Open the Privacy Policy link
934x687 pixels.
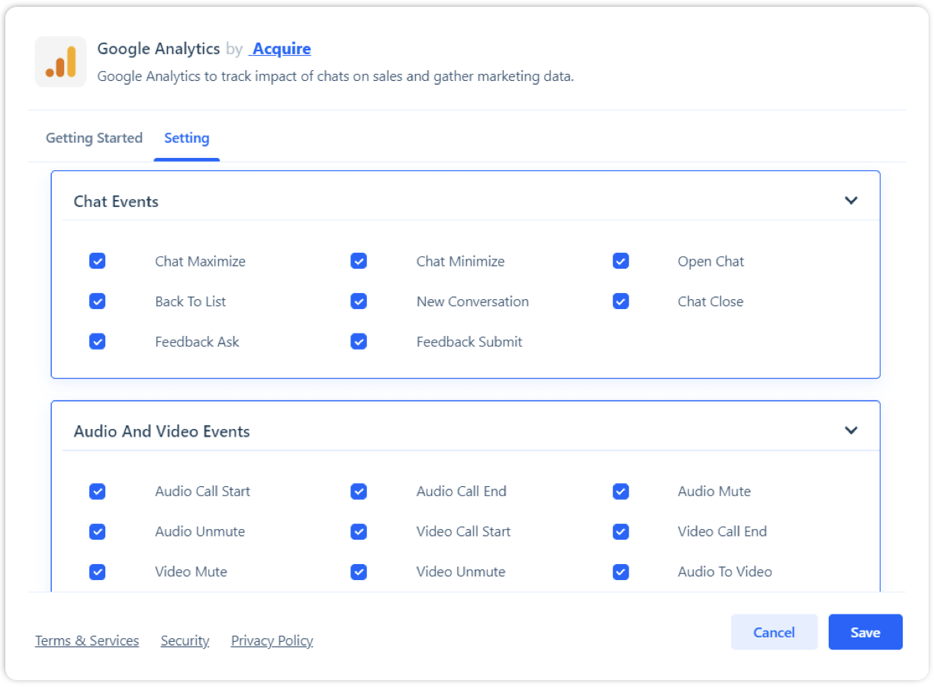click(272, 640)
